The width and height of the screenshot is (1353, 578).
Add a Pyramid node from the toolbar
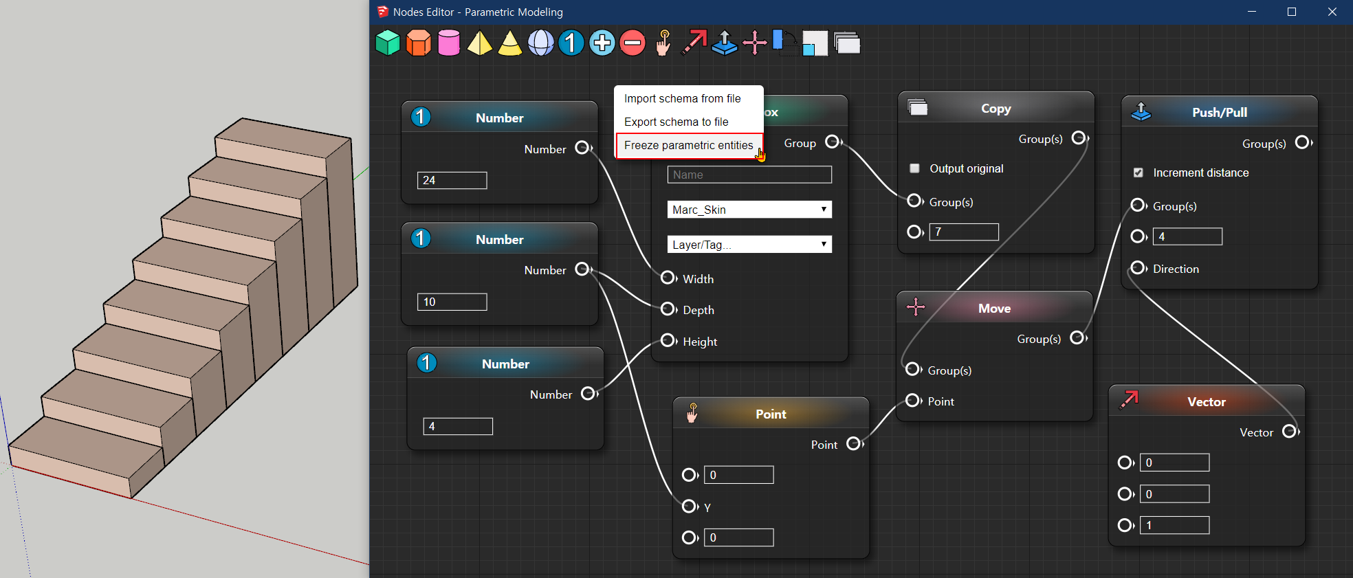[479, 43]
